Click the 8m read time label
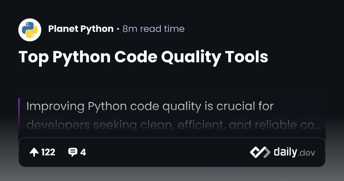 pos(153,29)
